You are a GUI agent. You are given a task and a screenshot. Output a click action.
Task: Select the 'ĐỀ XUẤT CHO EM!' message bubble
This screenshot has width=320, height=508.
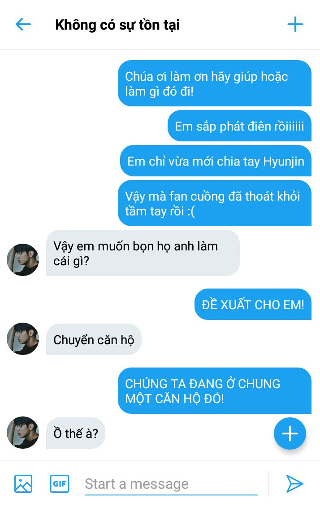[x=253, y=304]
